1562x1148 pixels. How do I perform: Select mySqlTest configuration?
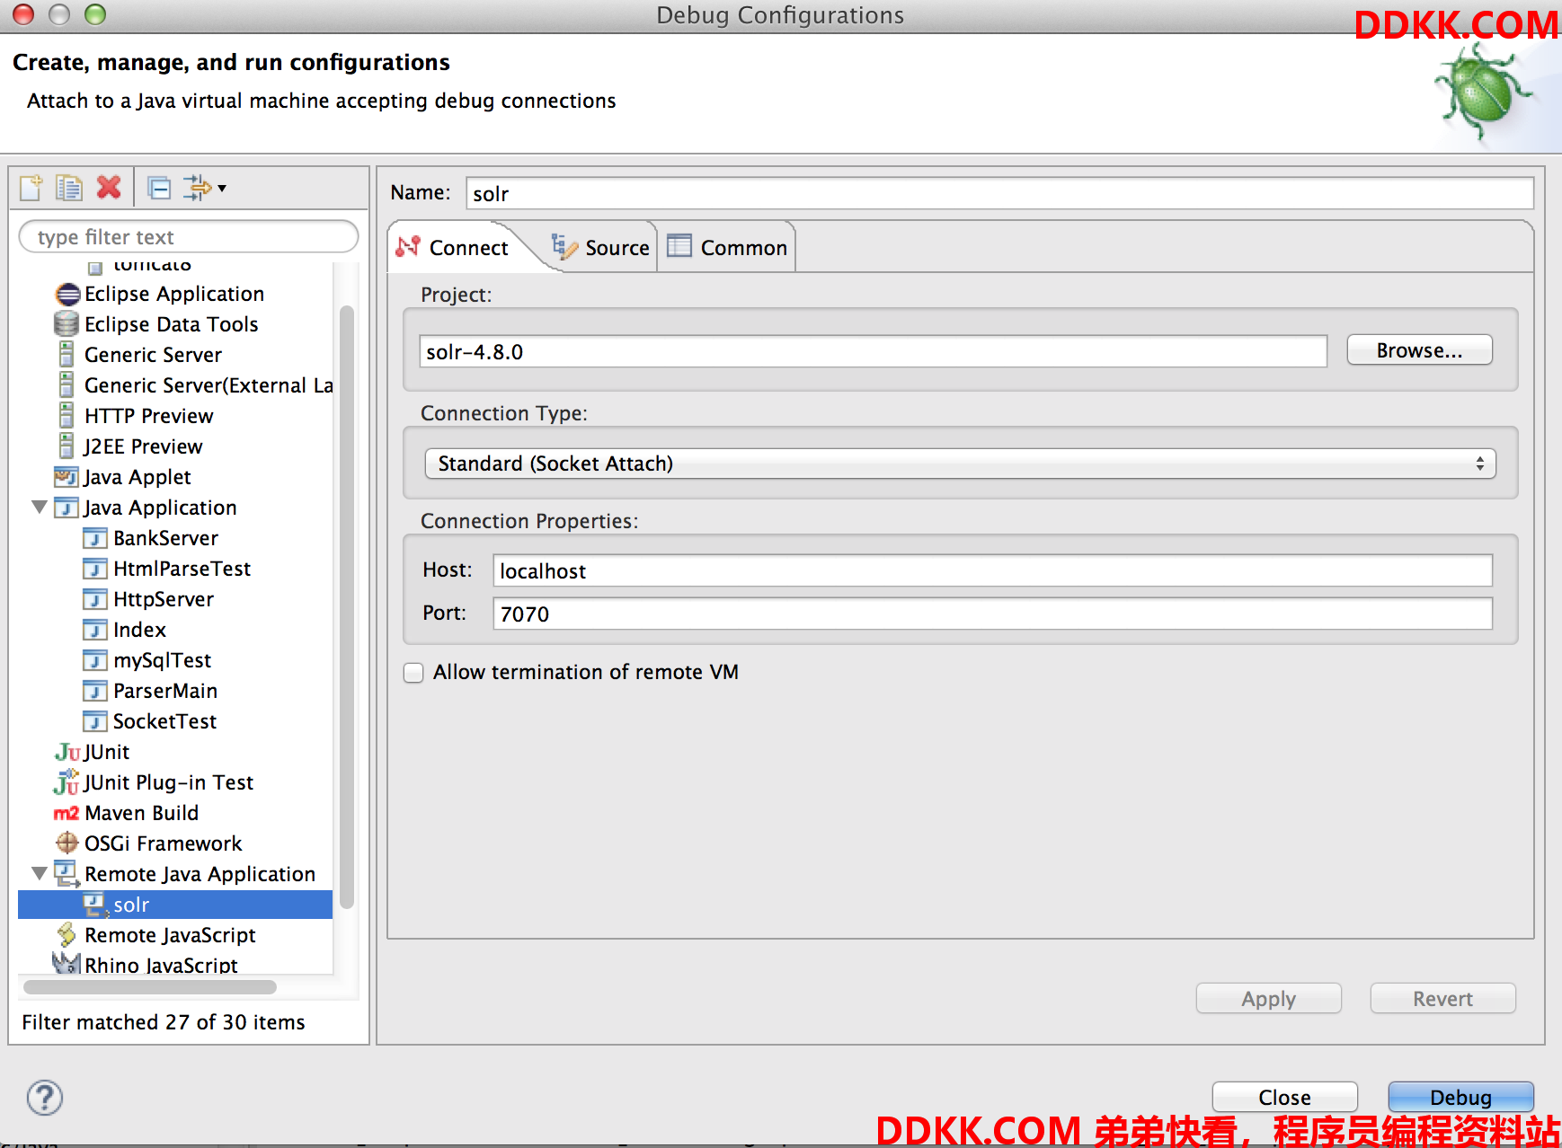[162, 660]
